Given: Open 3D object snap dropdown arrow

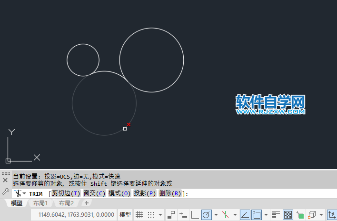Looking at the screenshot, I should pos(321,214).
